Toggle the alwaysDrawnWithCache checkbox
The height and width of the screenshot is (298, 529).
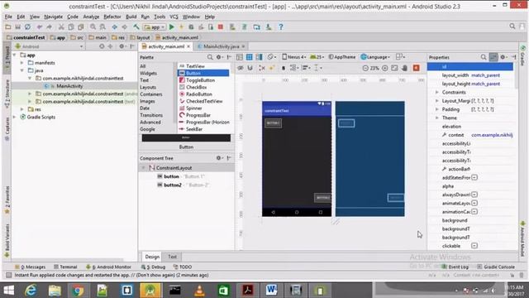pos(474,195)
